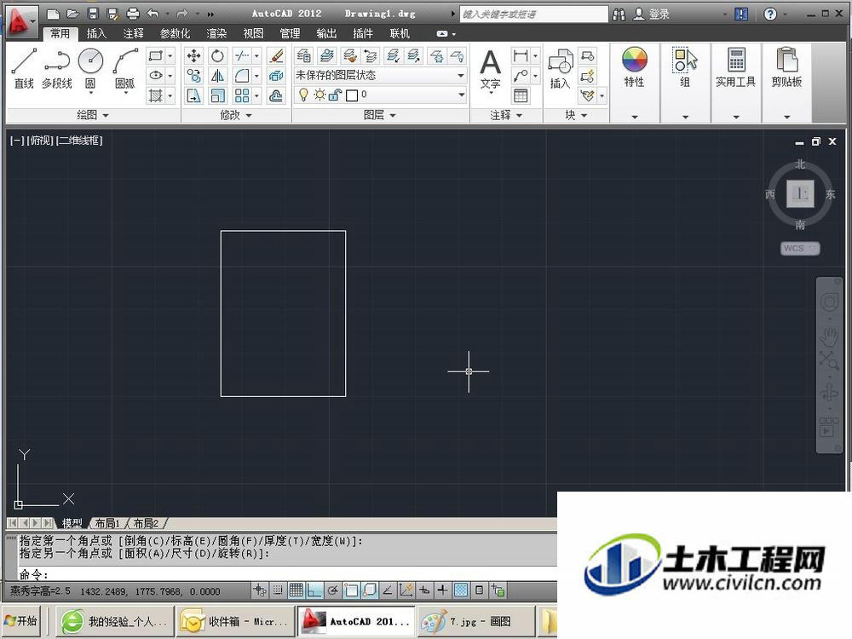Toggle Snap mode in the status bar
852x639 pixels.
tap(278, 590)
